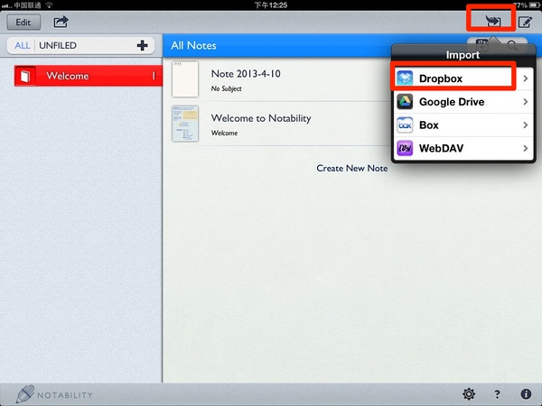Image resolution: width=542 pixels, height=406 pixels.
Task: Expand the WebDAV row chevron
Action: coord(525,148)
